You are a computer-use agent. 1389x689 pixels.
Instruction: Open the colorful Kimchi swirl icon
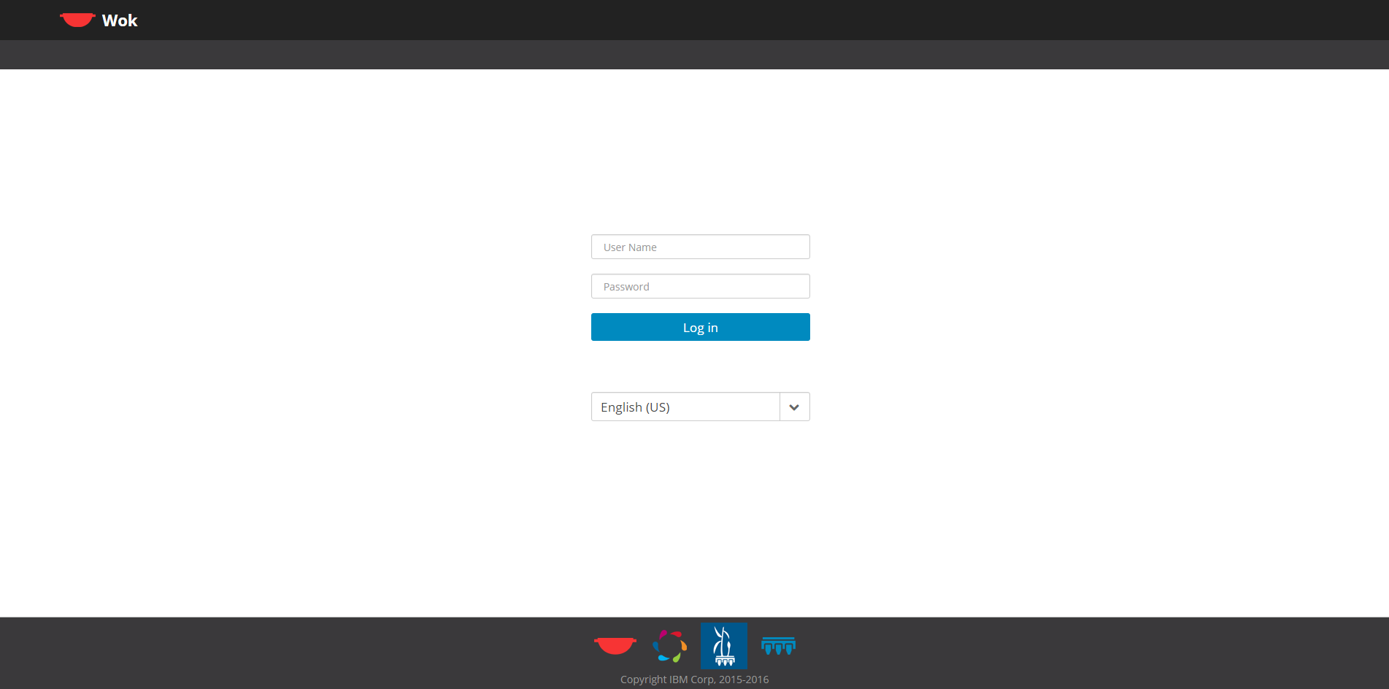point(669,646)
